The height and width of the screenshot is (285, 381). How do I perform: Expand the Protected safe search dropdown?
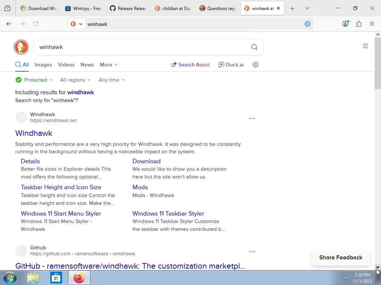tap(34, 80)
